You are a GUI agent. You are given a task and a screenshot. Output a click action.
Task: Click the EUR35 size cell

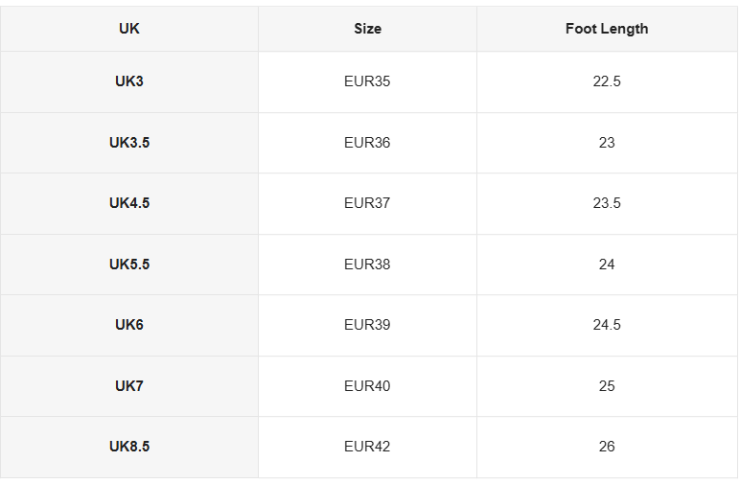368,81
